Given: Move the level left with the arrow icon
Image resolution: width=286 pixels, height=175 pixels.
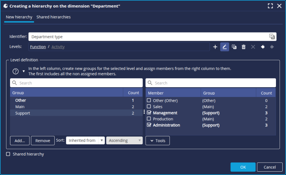Looking at the screenshot, I should [x=263, y=47].
